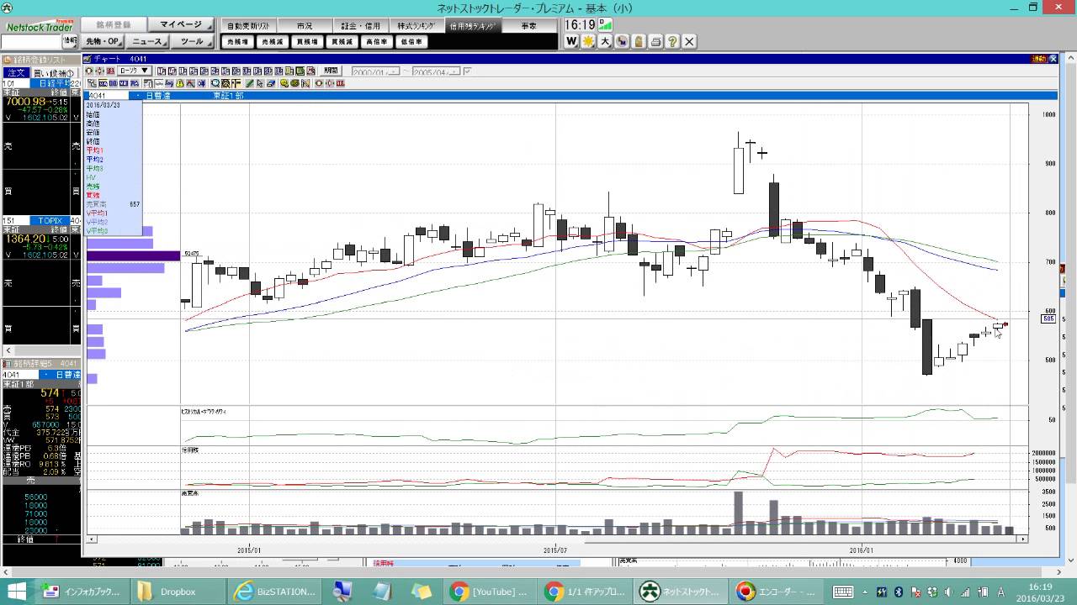Switch to the 株式ランキング tab

(416, 26)
